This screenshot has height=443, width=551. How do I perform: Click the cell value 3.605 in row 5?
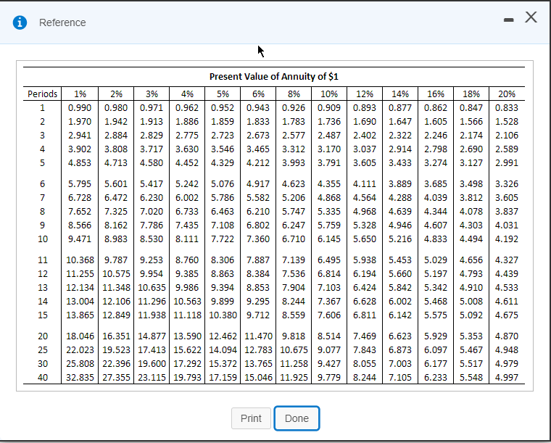point(365,163)
